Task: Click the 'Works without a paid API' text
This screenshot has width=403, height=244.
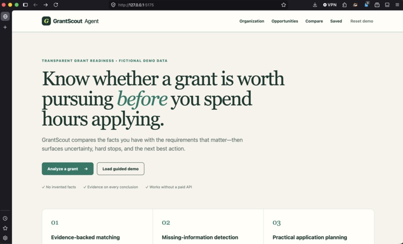Action: (170, 187)
